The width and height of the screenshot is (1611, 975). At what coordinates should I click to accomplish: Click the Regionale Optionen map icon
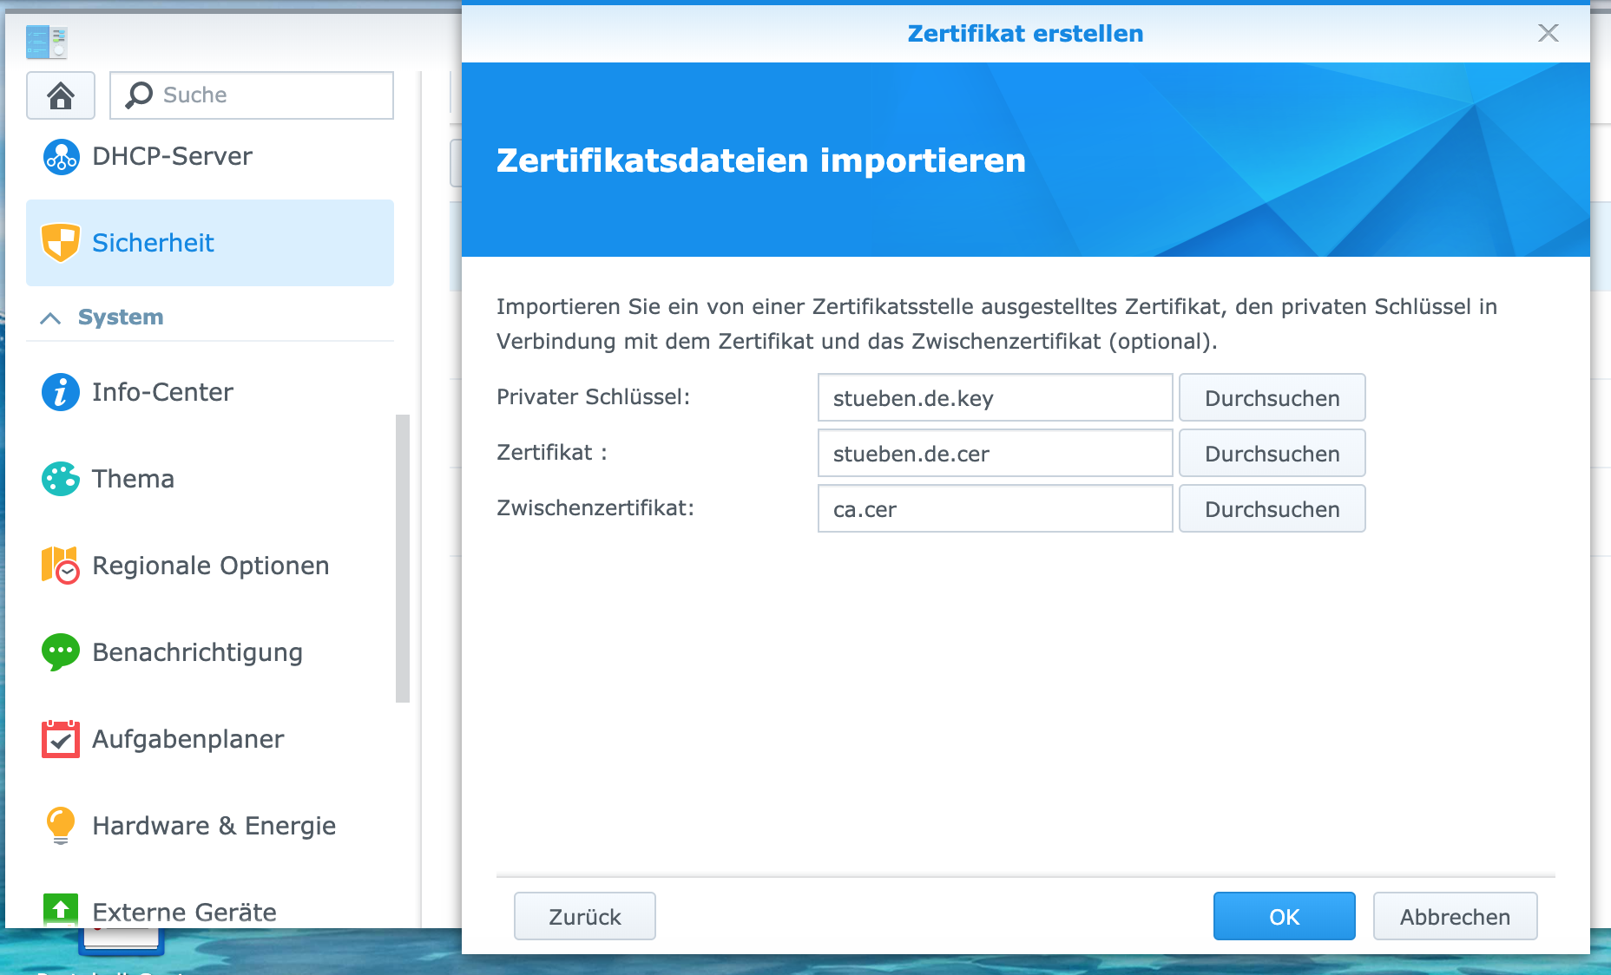click(61, 566)
